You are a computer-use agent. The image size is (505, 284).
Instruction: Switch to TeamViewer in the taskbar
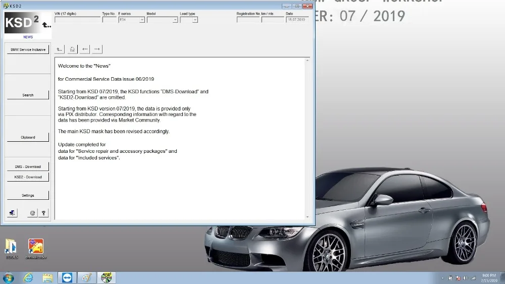pos(67,277)
